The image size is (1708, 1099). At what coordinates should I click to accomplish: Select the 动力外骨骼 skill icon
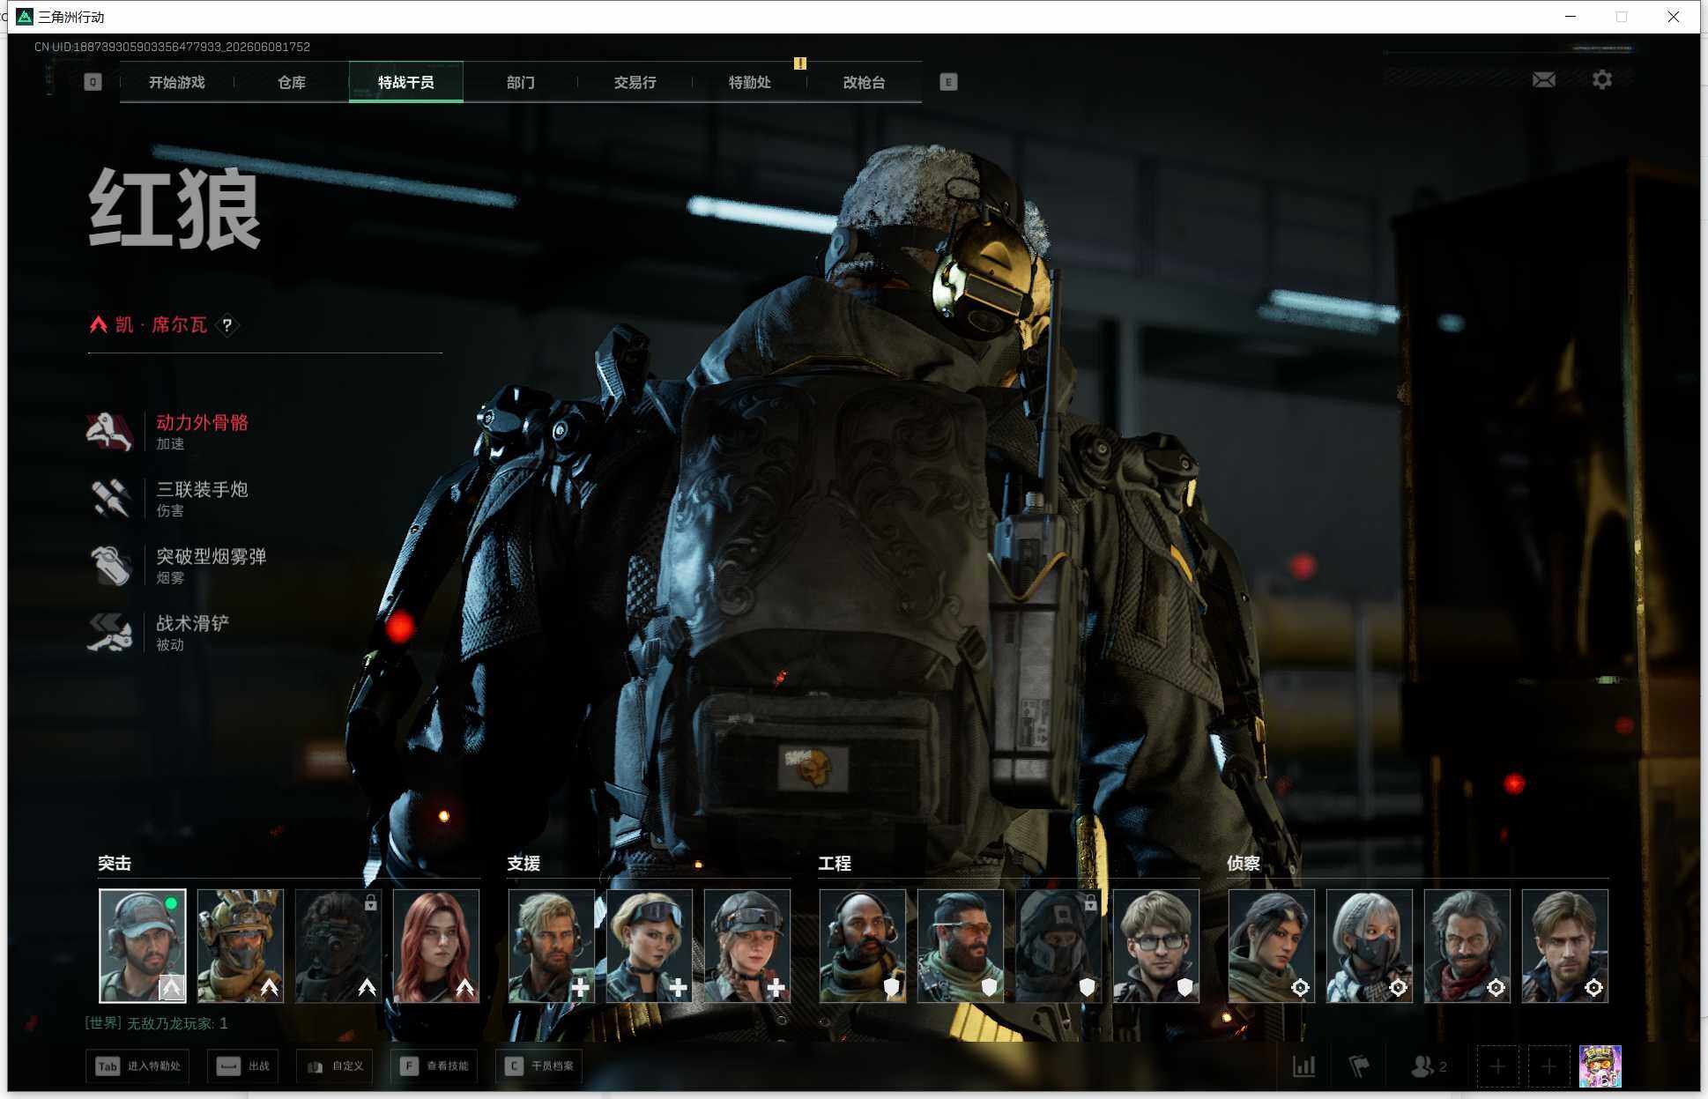click(x=109, y=431)
